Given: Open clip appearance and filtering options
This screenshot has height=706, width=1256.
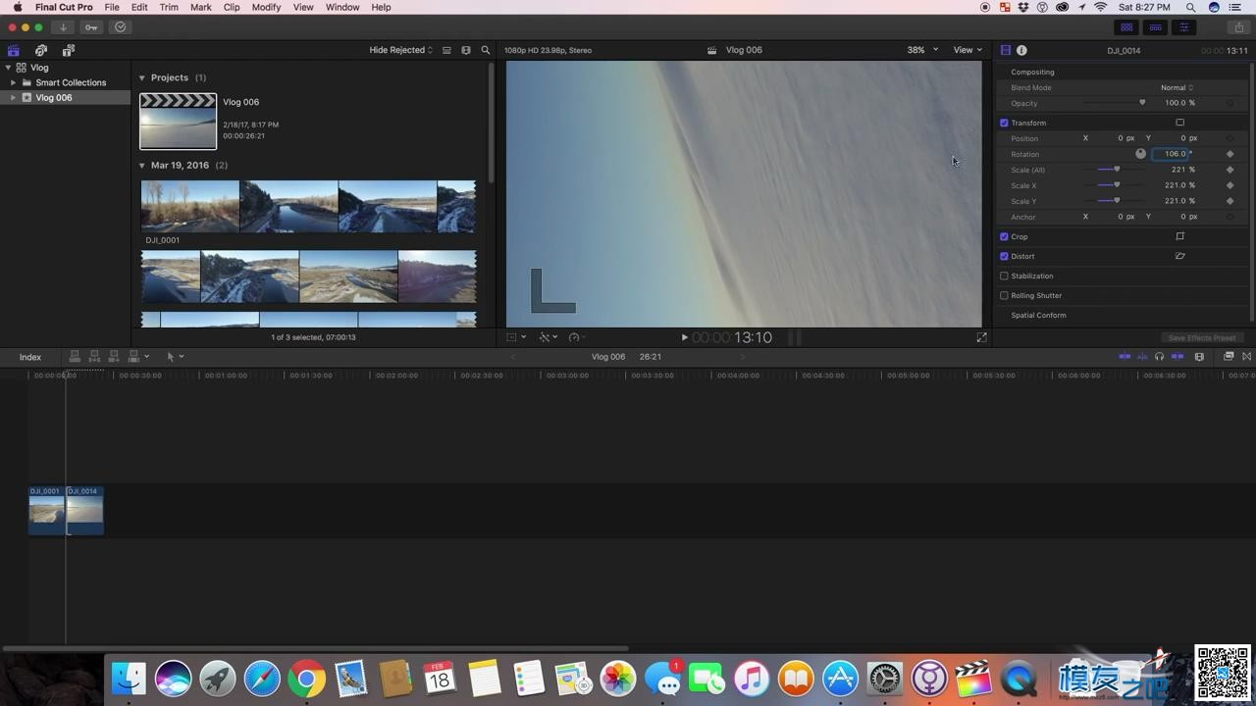Looking at the screenshot, I should 466,50.
